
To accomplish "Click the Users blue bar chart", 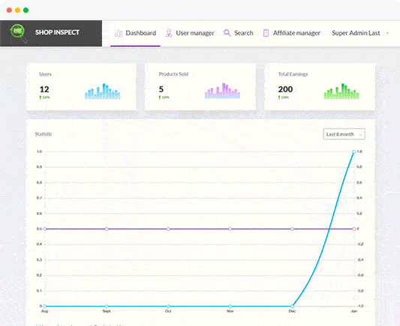I will coord(102,91).
